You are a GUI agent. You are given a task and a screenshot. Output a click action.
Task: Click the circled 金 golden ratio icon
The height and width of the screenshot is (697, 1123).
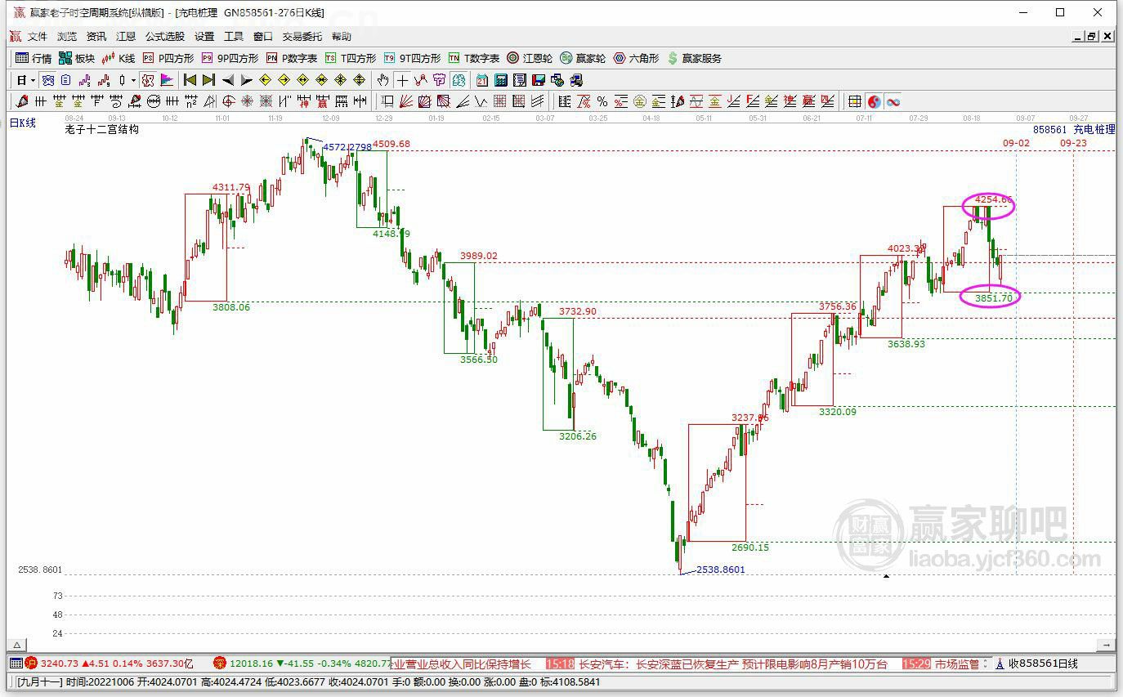[x=639, y=101]
